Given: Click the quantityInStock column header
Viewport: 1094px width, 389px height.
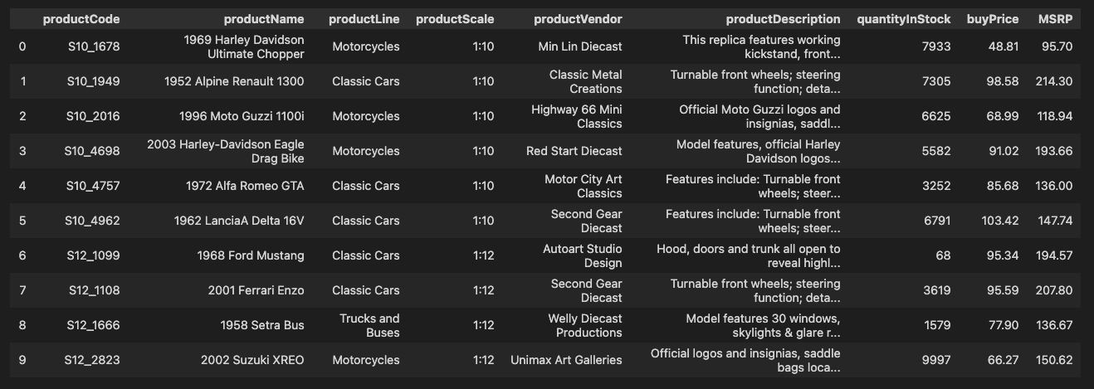Looking at the screenshot, I should pos(903,19).
